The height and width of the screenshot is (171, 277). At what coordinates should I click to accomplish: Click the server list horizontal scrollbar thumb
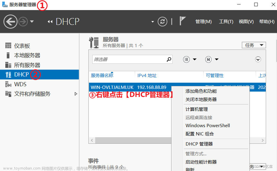(x=133, y=140)
